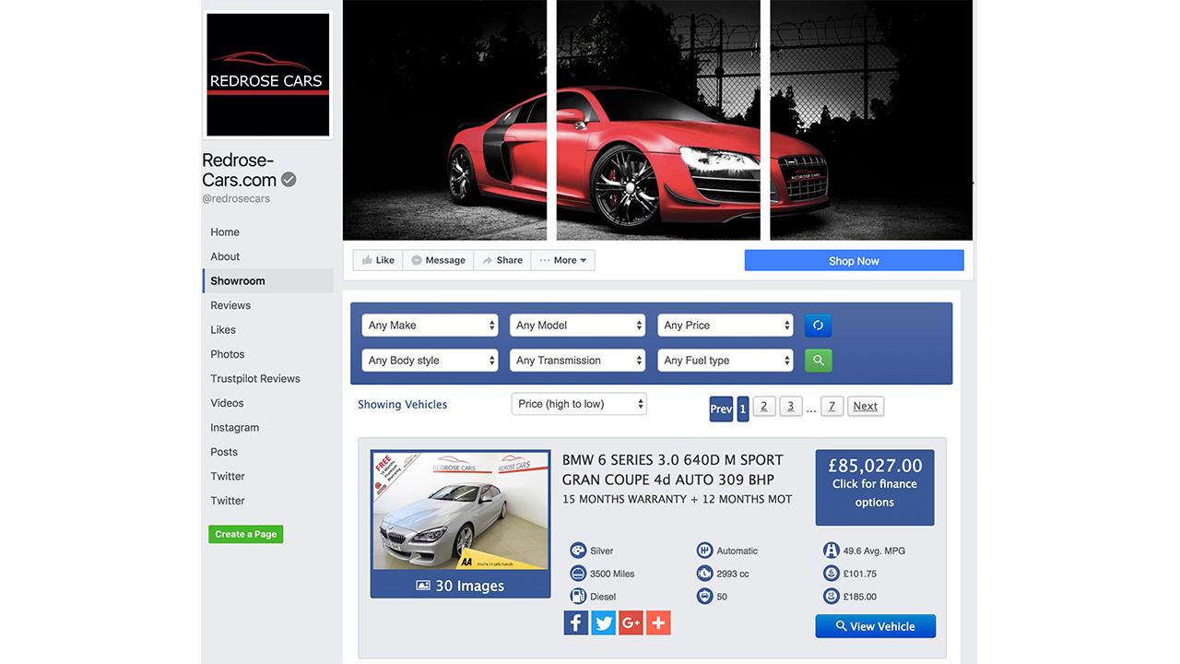The height and width of the screenshot is (664, 1180).
Task: Click the green search magnifier button
Action: tap(818, 361)
